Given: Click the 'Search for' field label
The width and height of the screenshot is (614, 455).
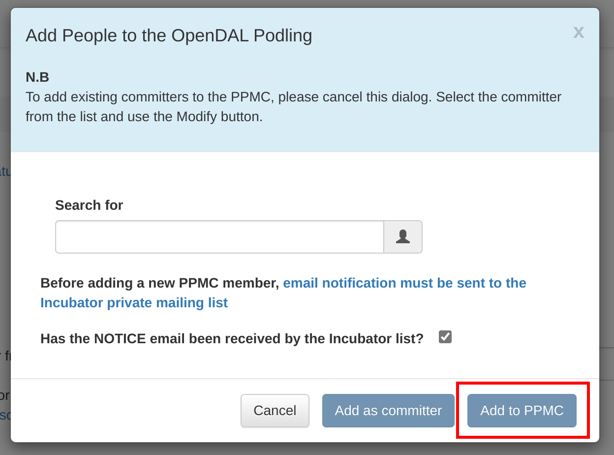Looking at the screenshot, I should pyautogui.click(x=89, y=205).
